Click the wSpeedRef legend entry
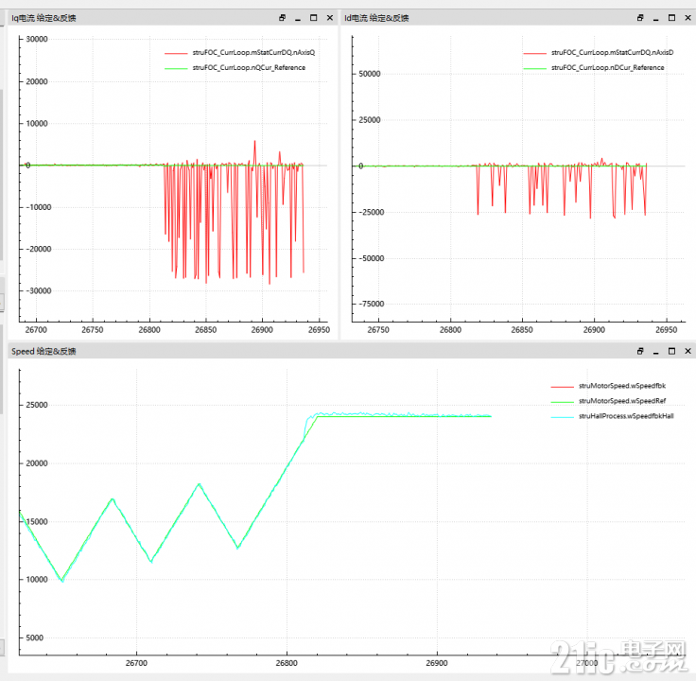 tap(622, 401)
